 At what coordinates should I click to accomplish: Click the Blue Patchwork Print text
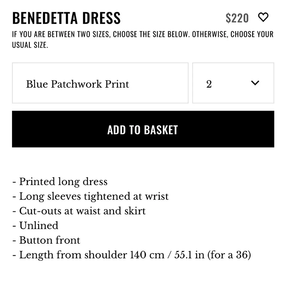78,84
